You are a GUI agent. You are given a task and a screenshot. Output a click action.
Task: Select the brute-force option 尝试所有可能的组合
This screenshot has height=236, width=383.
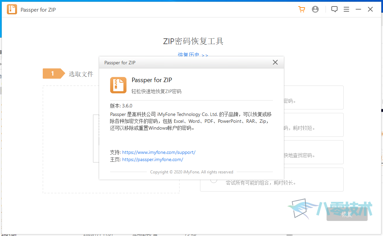click(x=214, y=180)
